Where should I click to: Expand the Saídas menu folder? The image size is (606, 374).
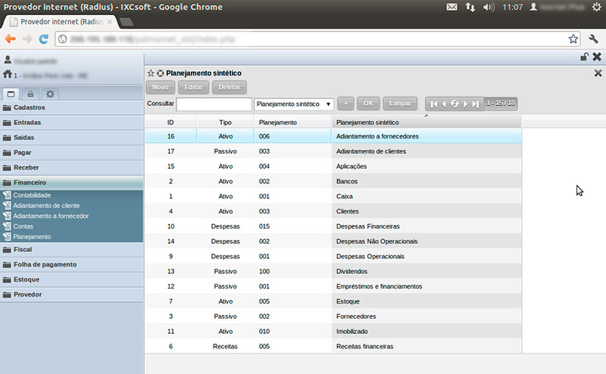(x=71, y=138)
